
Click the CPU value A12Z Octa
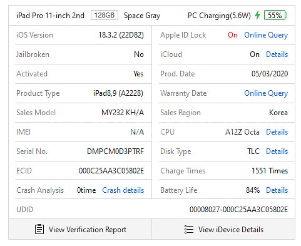tap(242, 132)
